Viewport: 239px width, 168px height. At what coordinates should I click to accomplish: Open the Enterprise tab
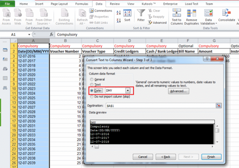coord(170,4)
